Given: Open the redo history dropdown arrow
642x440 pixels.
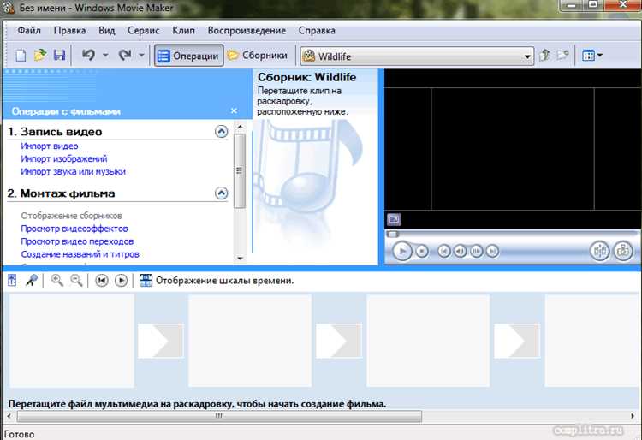Looking at the screenshot, I should click(141, 56).
